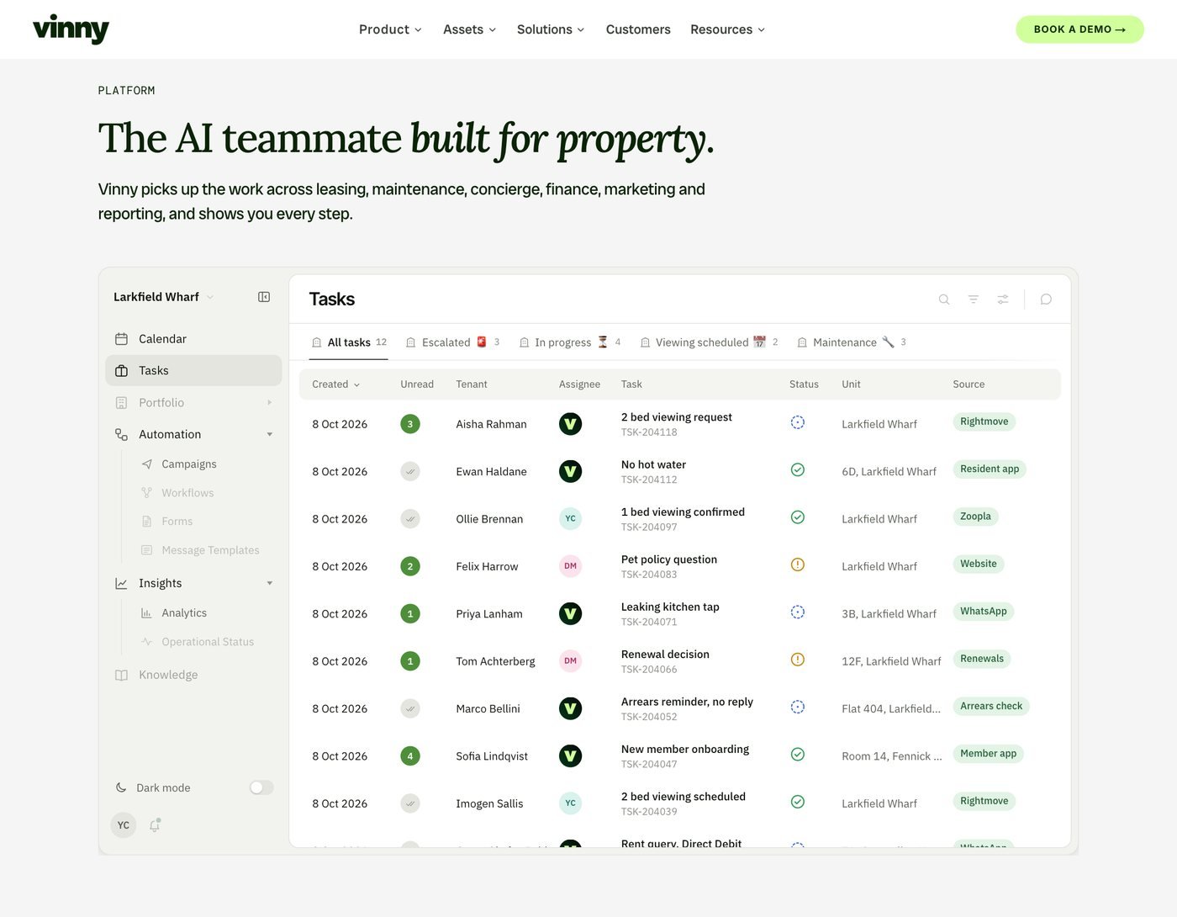This screenshot has height=917, width=1177.
Task: Switch to the Escalated tab
Action: pyautogui.click(x=452, y=342)
